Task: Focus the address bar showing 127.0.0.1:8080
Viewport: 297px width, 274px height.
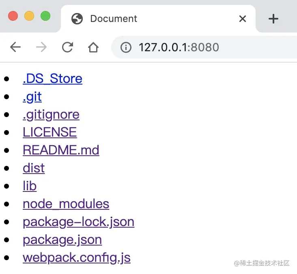Action: click(x=204, y=47)
